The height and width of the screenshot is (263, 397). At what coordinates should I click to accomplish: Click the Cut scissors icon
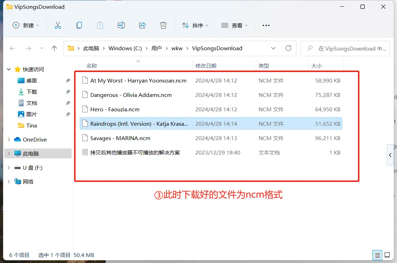tap(58, 25)
